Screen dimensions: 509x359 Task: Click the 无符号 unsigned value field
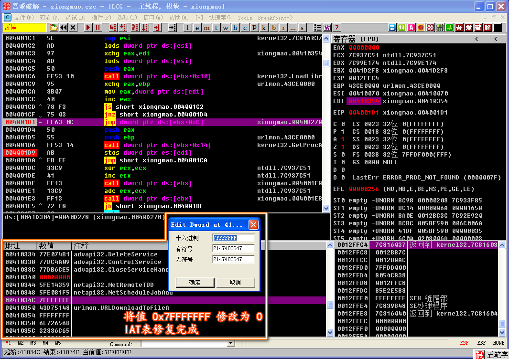[x=233, y=259]
